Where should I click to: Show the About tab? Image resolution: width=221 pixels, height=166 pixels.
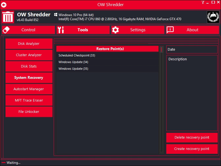click(193, 30)
